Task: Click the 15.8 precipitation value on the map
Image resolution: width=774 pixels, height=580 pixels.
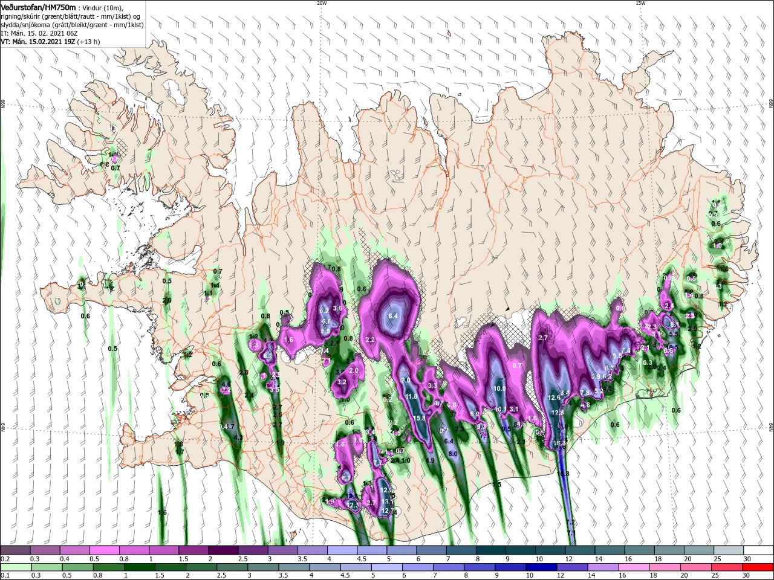Action: pos(419,417)
